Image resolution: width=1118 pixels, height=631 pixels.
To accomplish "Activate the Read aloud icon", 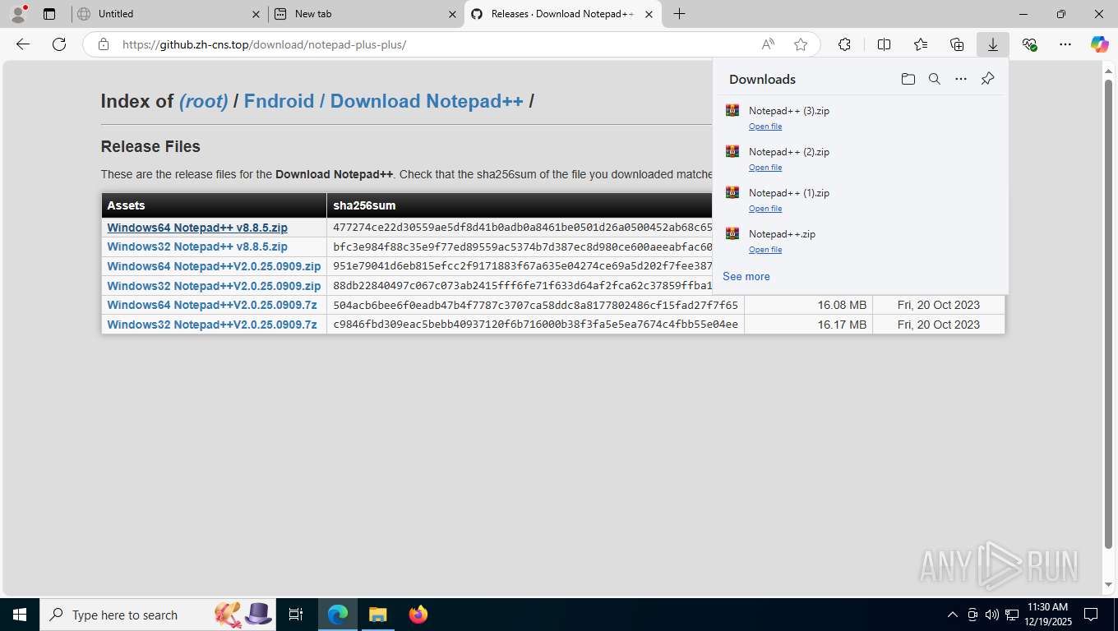I will point(768,44).
